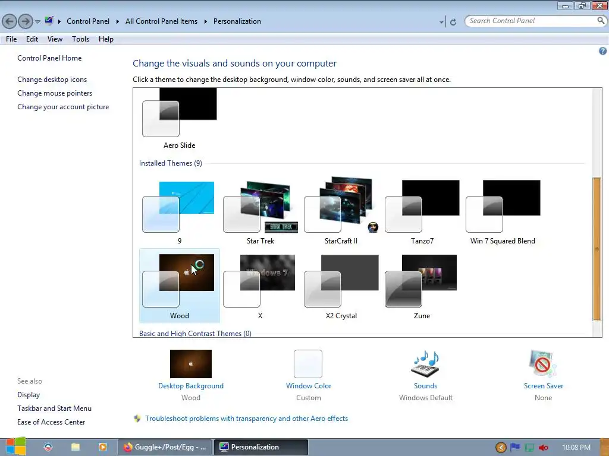Click the 10:08 PM clock

(576, 448)
